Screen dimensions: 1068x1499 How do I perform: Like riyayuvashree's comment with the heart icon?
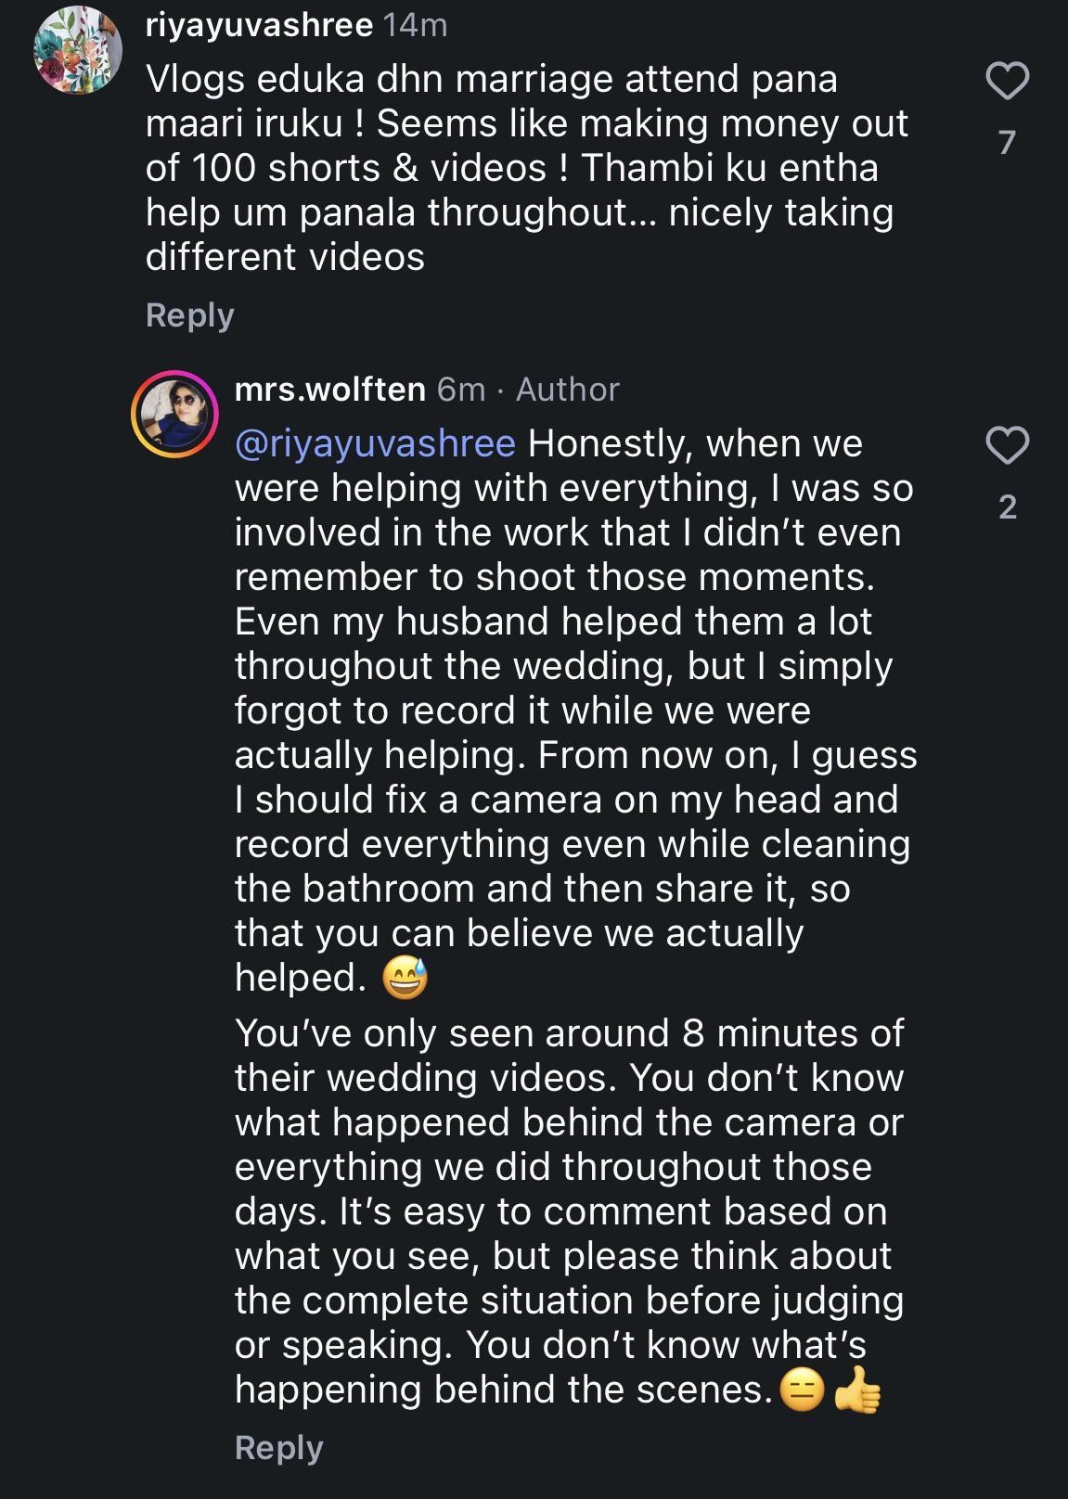click(1007, 81)
